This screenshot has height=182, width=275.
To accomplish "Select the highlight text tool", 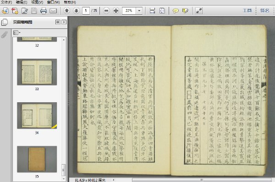I will (x=185, y=11).
